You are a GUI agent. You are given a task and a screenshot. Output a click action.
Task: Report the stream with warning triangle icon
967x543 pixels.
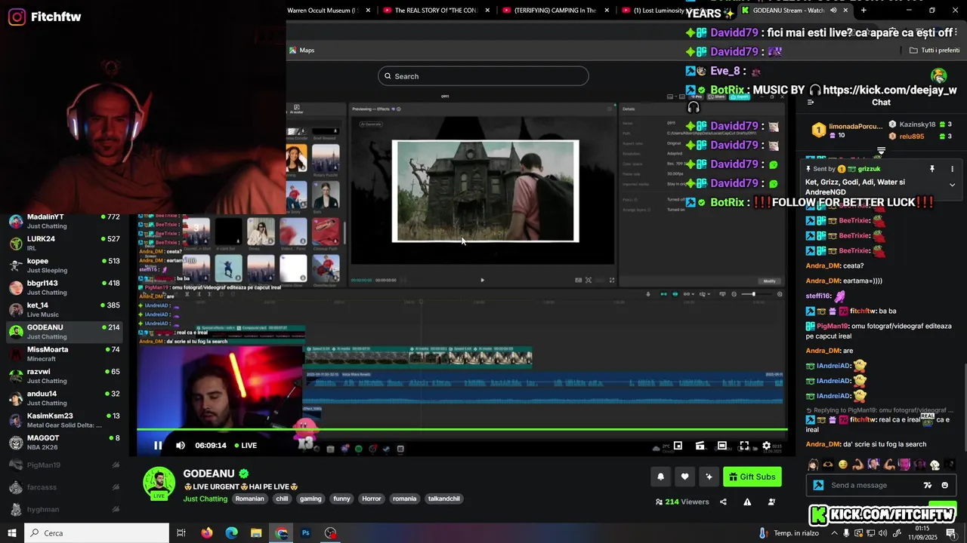747,502
